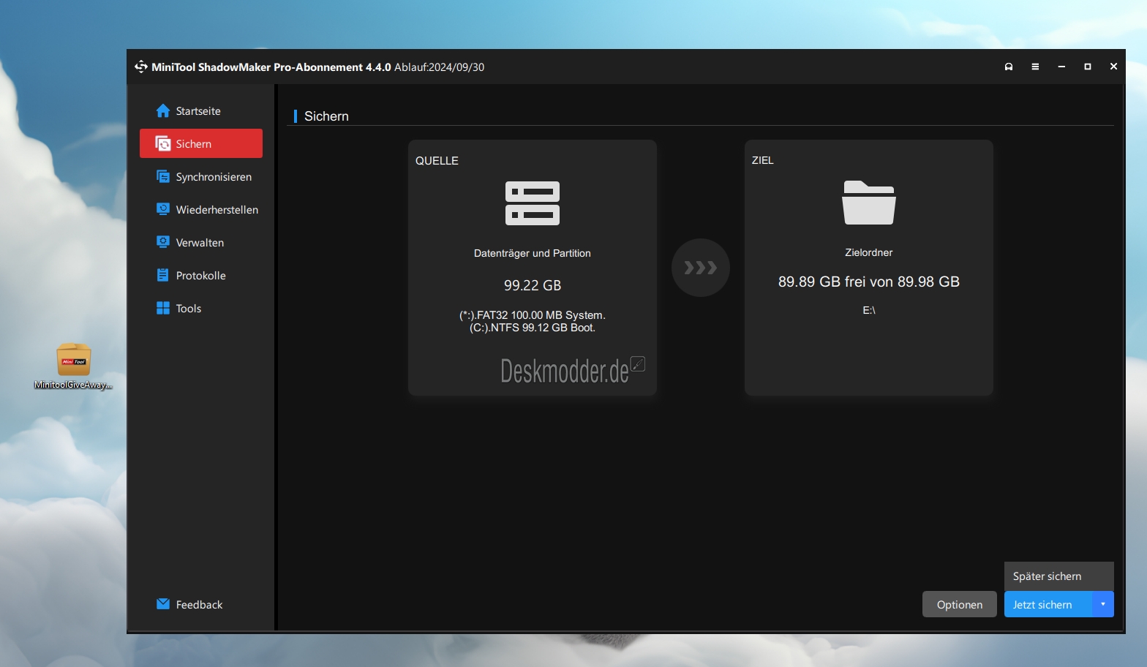
Task: Click the Zielordner label
Action: click(x=869, y=252)
